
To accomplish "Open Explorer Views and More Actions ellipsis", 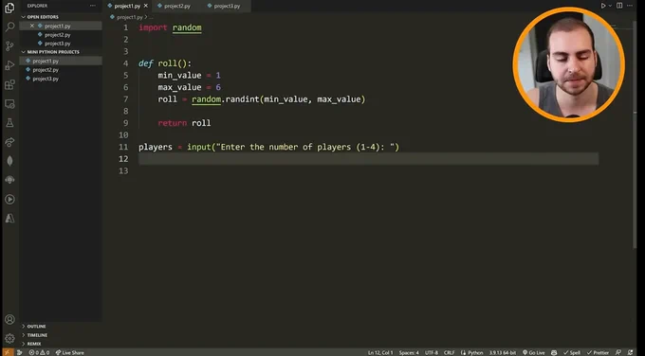I will pyautogui.click(x=93, y=6).
